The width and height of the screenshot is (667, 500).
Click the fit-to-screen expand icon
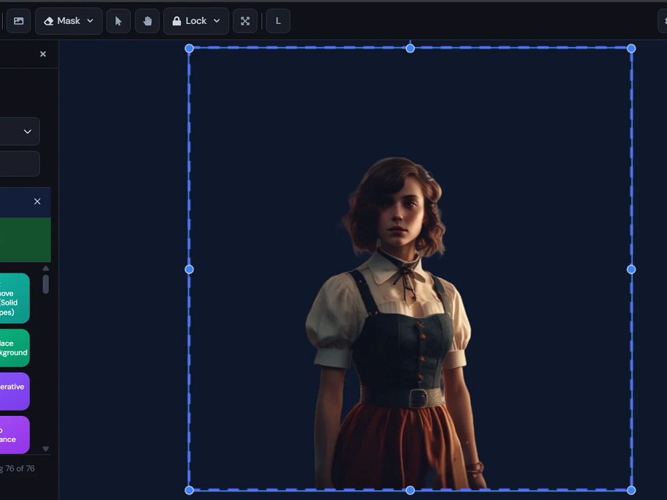click(245, 21)
